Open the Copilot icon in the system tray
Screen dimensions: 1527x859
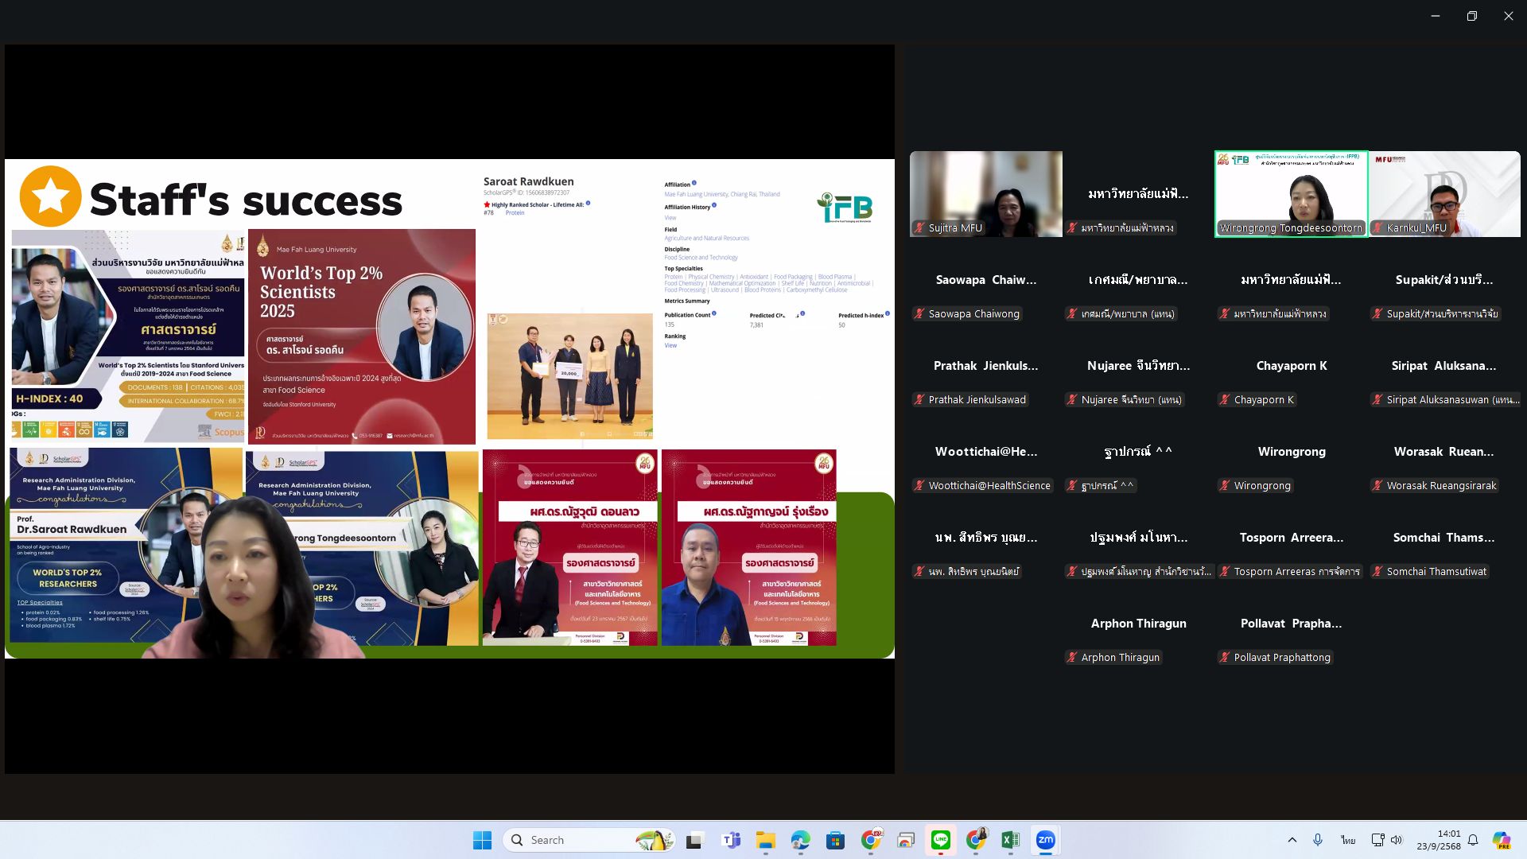tap(1501, 840)
